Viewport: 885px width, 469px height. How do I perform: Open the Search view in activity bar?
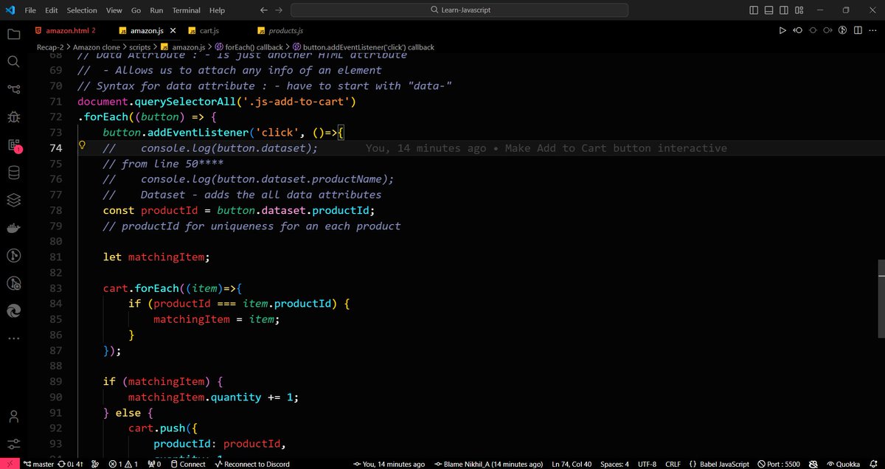(13, 61)
